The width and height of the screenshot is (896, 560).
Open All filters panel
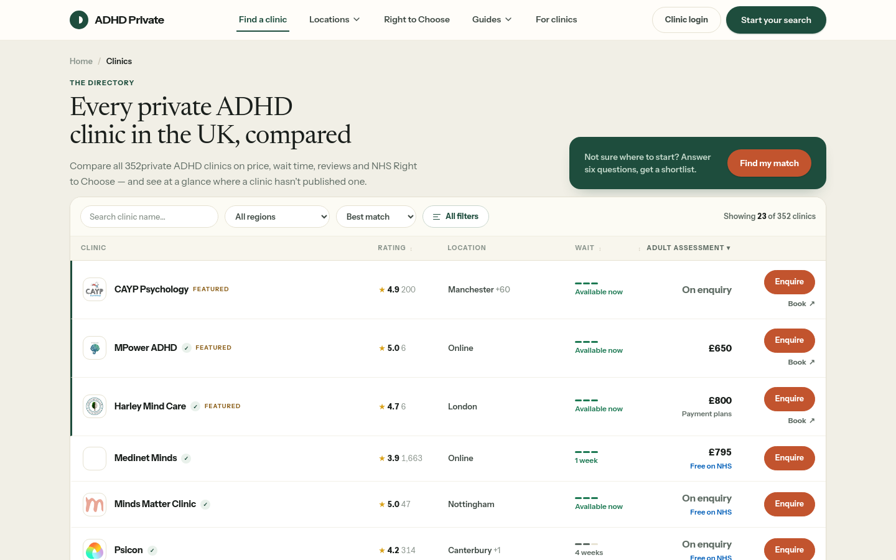[455, 217]
